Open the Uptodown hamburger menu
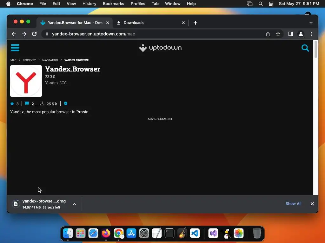This screenshot has height=243, width=325. point(15,48)
